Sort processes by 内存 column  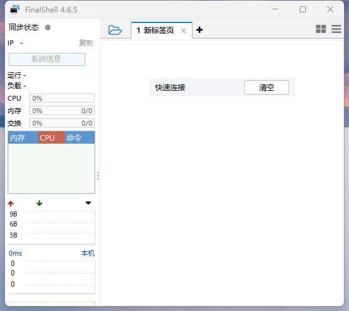pos(23,137)
